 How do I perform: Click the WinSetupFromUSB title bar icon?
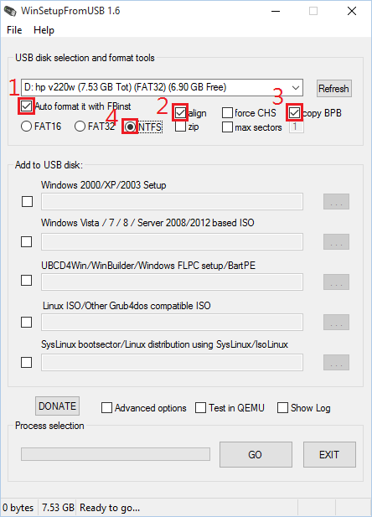point(10,11)
